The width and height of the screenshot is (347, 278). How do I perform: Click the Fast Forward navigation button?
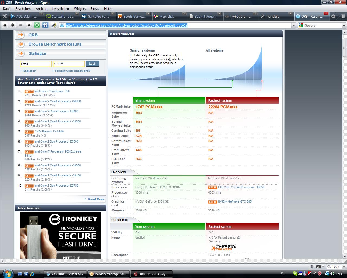point(29,25)
